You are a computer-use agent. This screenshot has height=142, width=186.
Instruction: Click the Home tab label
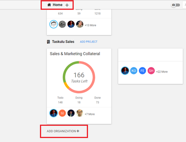click(x=58, y=5)
